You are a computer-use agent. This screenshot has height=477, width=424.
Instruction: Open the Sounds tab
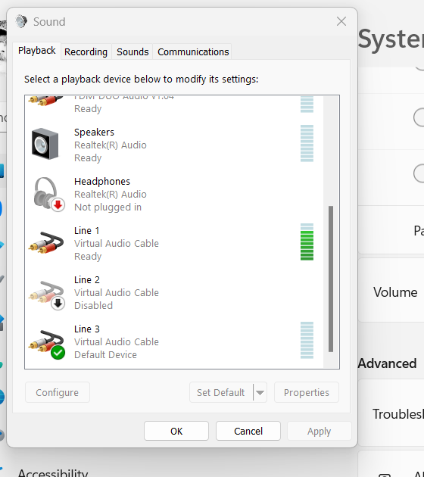132,52
